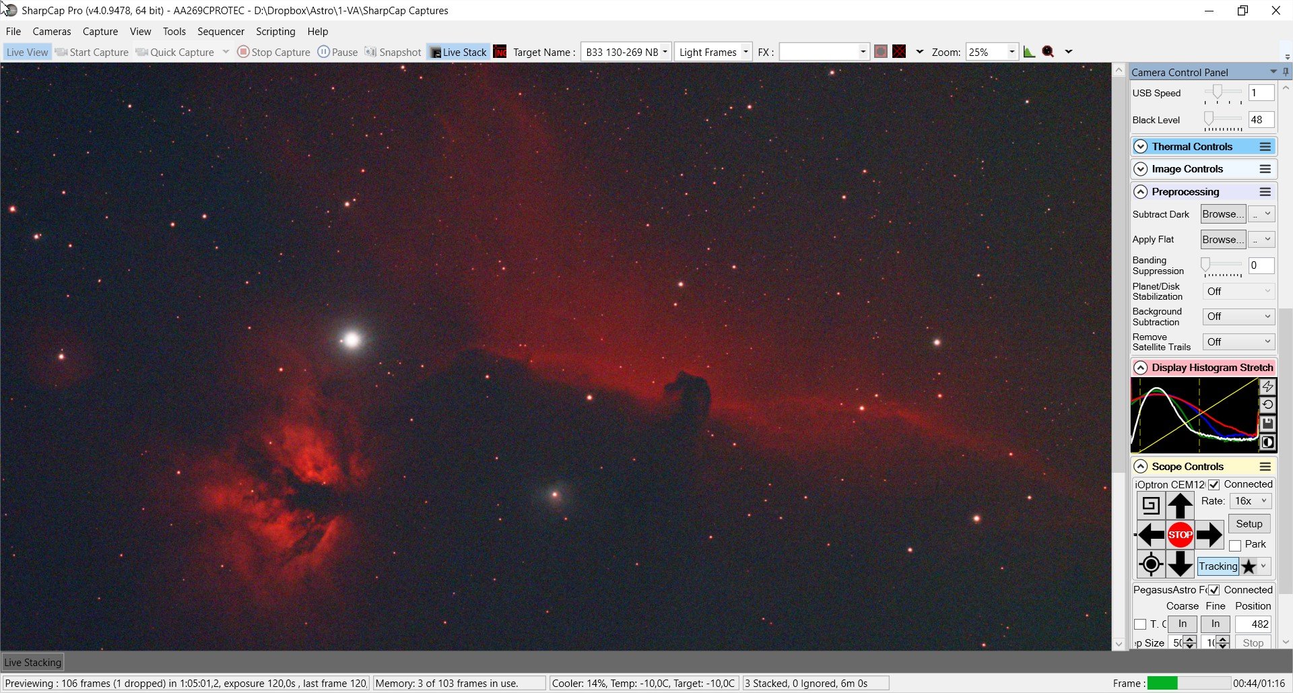The width and height of the screenshot is (1293, 693).
Task: Move the mount down with the down arrow
Action: [x=1180, y=564]
